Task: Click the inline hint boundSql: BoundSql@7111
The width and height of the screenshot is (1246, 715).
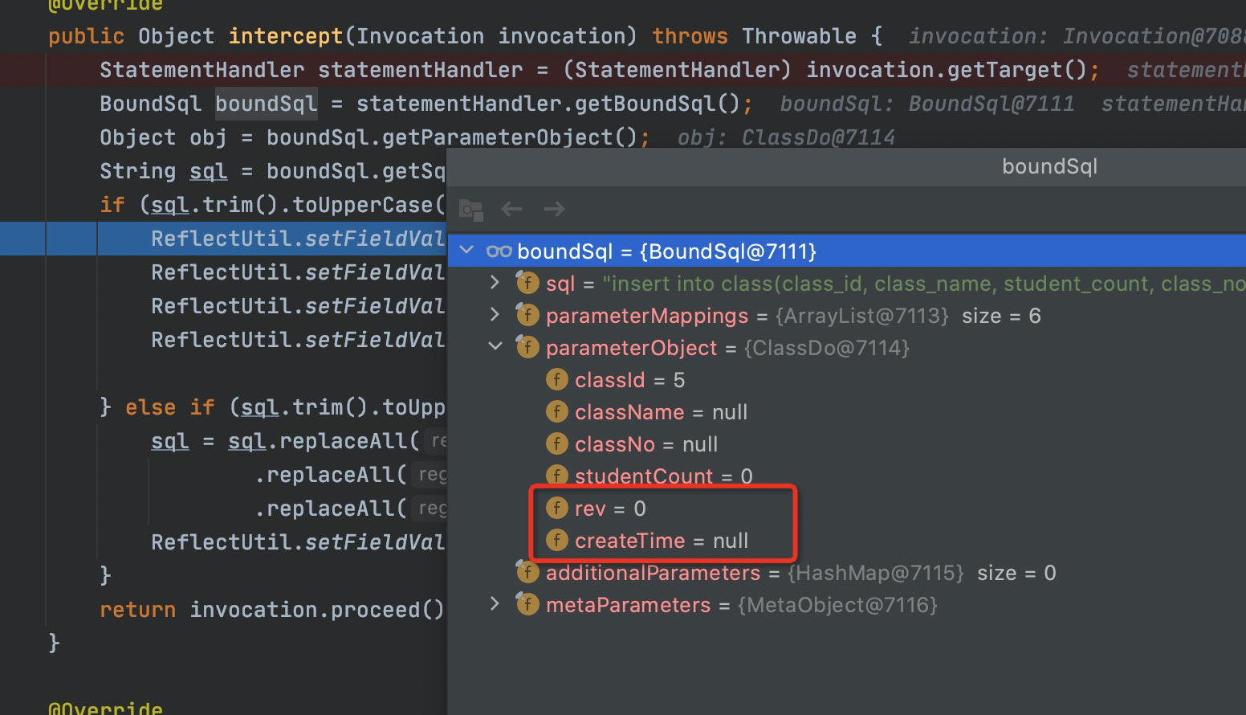Action: tap(927, 104)
